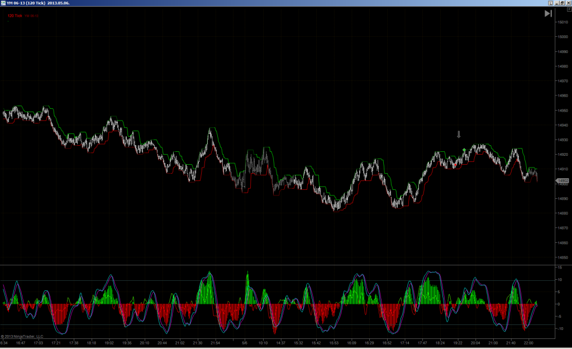Viewport: 572px width, 349px height.
Task: Restore down the chart window
Action: [x=563, y=3]
